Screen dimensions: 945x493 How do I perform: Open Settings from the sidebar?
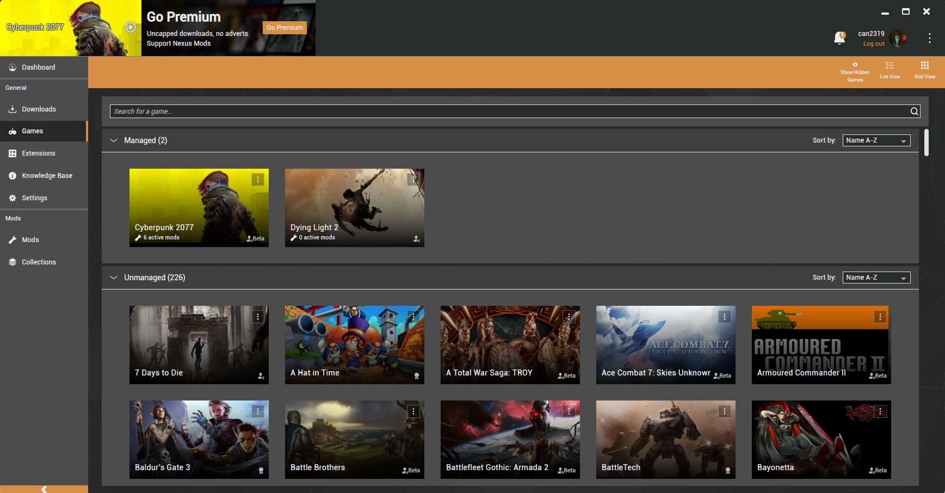[x=44, y=198]
